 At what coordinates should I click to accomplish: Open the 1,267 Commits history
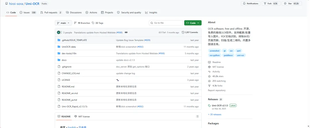coord(190,32)
